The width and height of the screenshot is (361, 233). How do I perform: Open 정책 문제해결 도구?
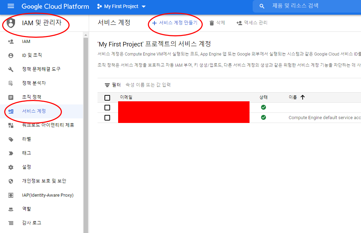(x=42, y=69)
